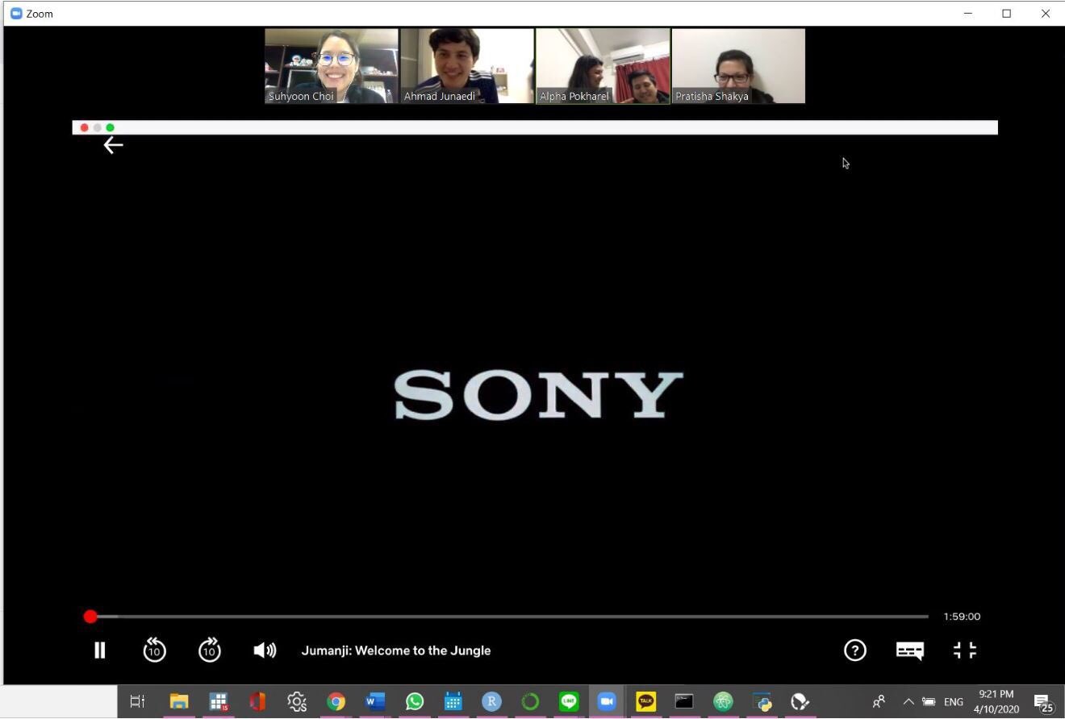Screen dimensions: 1065x719
Task: Click the red playback position knob
Action: (x=90, y=616)
